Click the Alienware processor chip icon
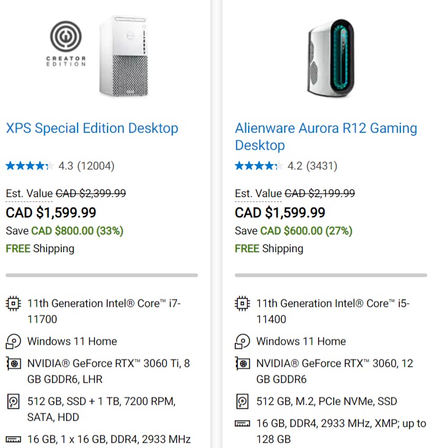434x448 pixels. point(242,303)
